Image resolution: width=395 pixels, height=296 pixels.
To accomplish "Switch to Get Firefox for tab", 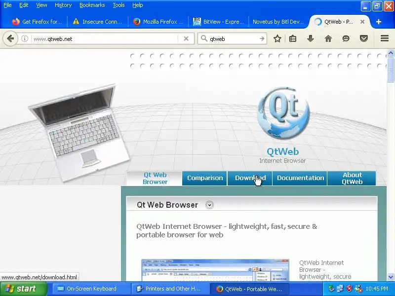I will tap(37, 22).
